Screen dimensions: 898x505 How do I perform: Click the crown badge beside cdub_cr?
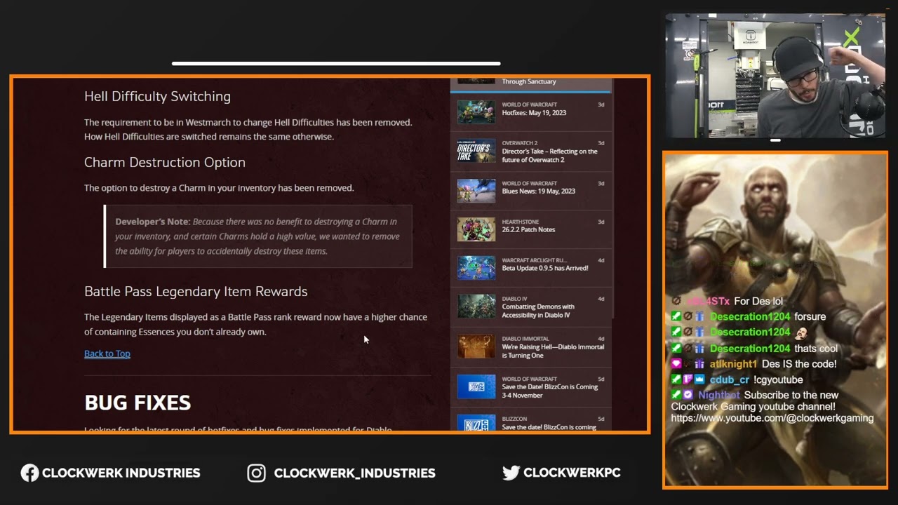coord(699,379)
